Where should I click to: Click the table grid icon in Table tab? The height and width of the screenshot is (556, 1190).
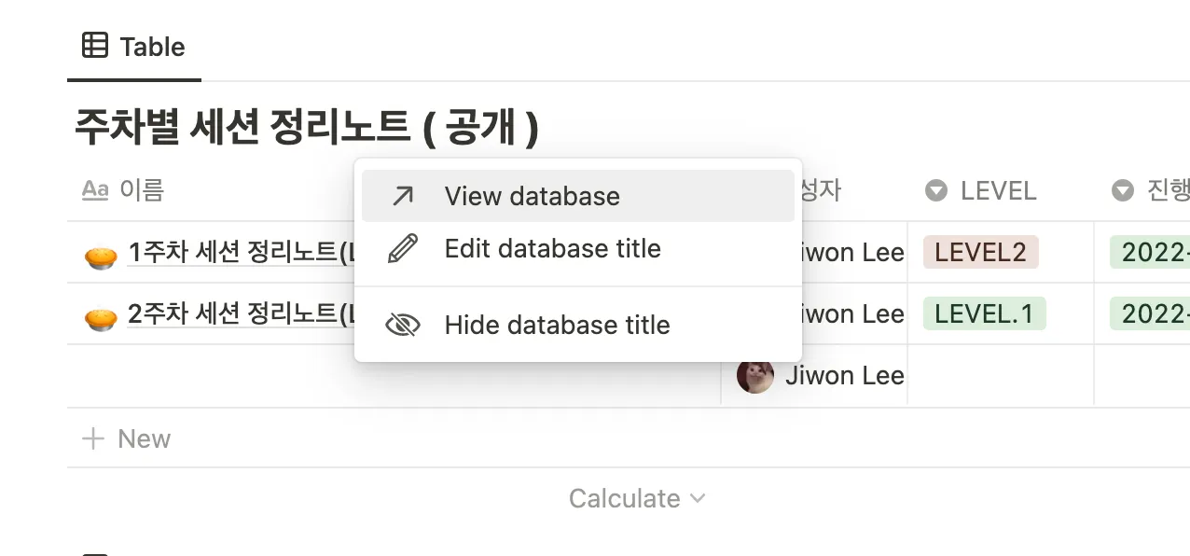pyautogui.click(x=94, y=45)
